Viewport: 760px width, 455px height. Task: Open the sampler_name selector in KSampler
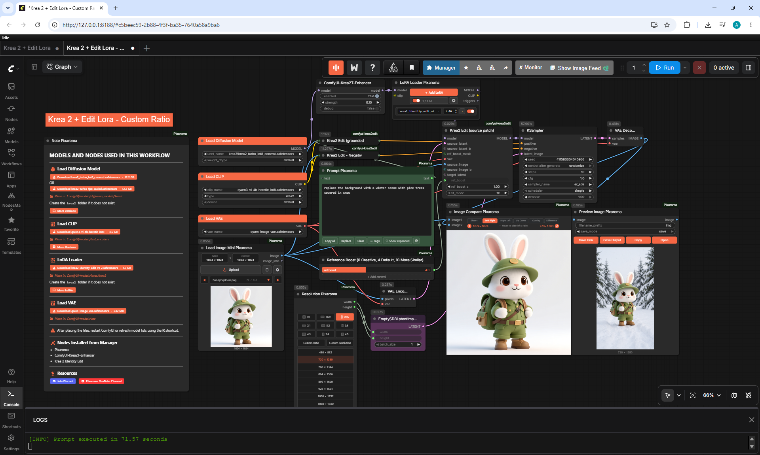[558, 184]
